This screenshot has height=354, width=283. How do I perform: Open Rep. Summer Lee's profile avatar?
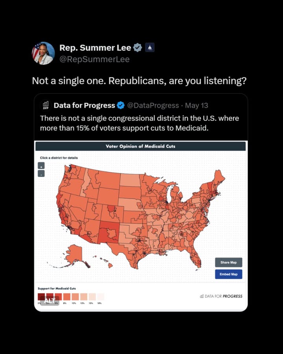pyautogui.click(x=43, y=53)
